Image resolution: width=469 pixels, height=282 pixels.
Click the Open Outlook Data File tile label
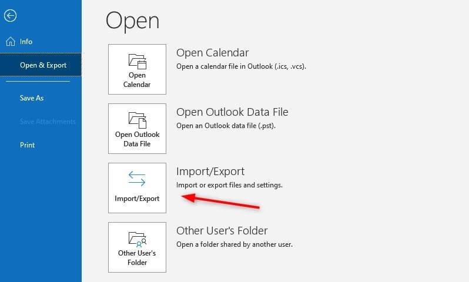coord(138,139)
